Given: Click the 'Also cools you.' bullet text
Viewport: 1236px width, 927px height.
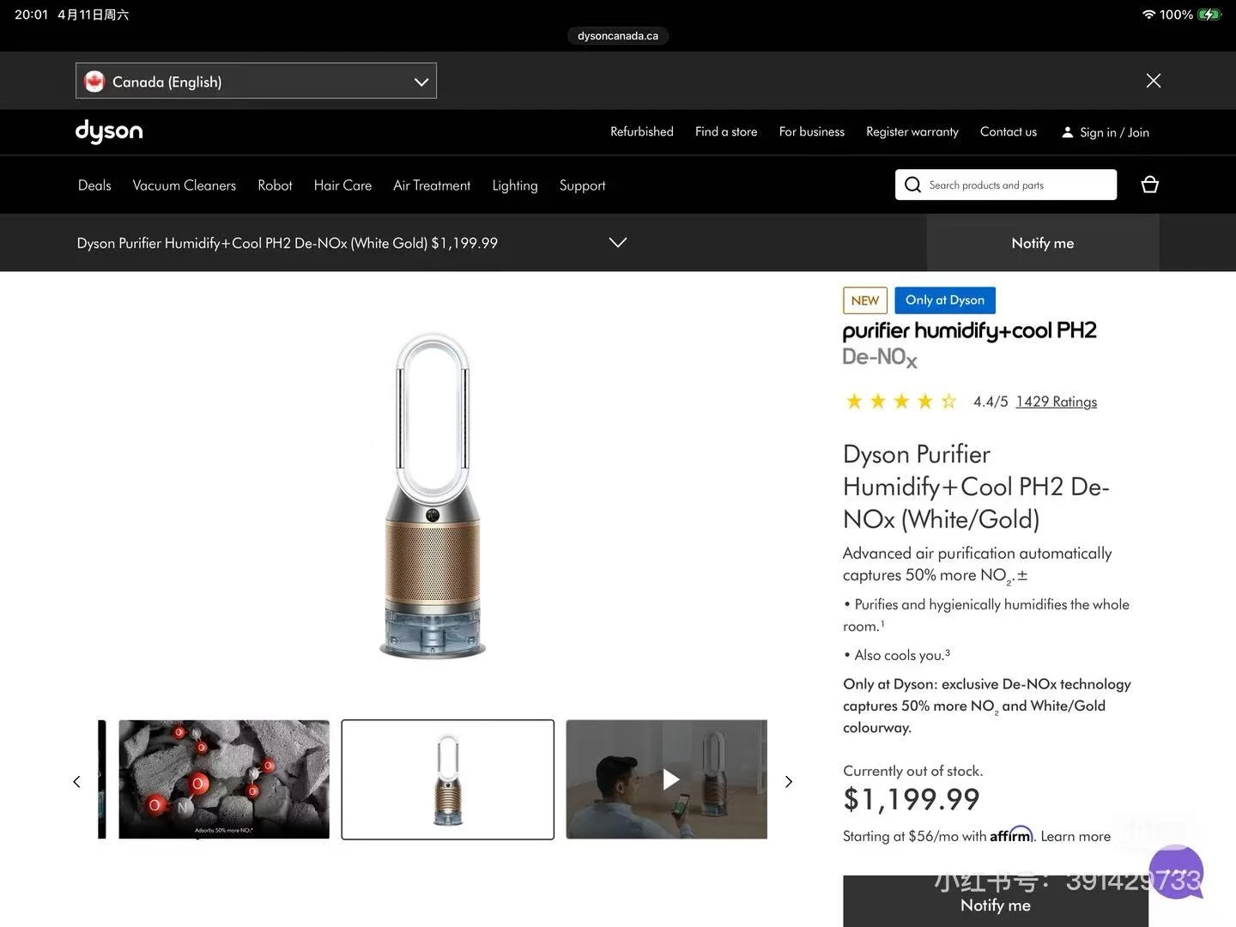Looking at the screenshot, I should (x=897, y=655).
